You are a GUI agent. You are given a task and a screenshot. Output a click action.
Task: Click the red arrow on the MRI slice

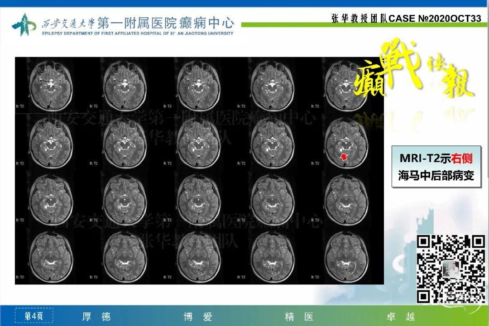coord(344,156)
